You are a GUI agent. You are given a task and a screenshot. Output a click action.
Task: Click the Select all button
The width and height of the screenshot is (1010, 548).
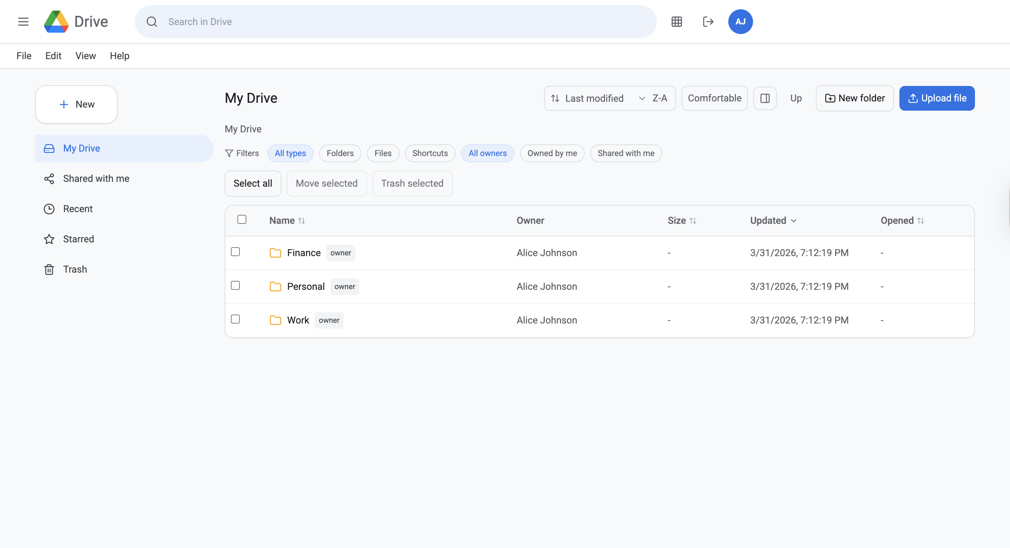tap(252, 184)
